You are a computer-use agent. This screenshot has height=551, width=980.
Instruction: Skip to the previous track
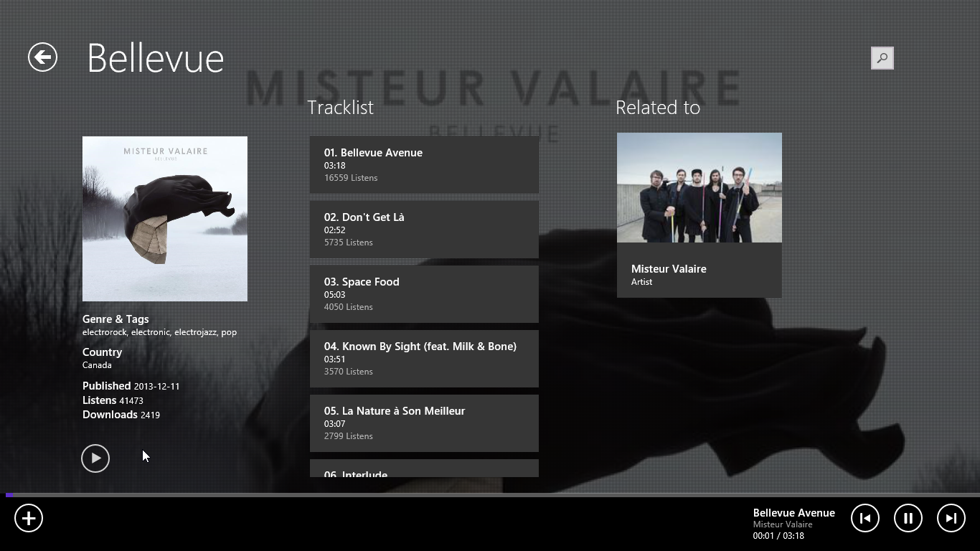(865, 518)
